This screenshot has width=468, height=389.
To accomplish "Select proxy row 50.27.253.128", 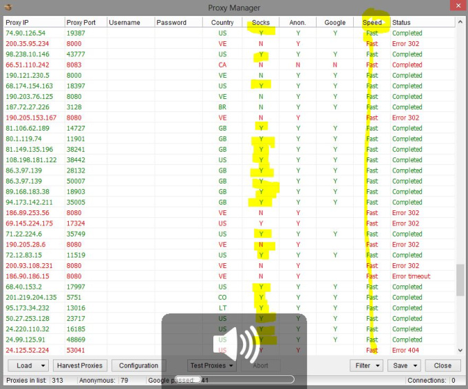I will tap(229, 319).
